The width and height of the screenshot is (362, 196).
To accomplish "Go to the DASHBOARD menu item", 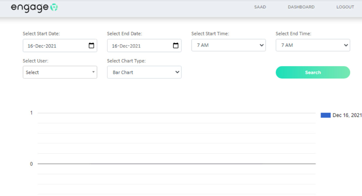I will coord(301,7).
